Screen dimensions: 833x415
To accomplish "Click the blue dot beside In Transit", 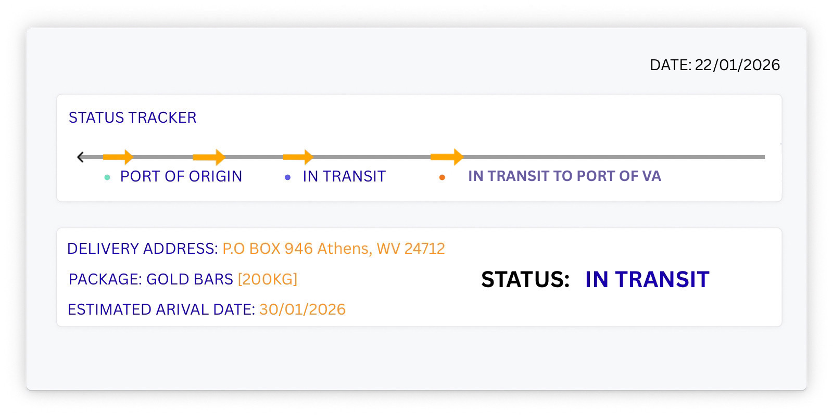I will (288, 177).
